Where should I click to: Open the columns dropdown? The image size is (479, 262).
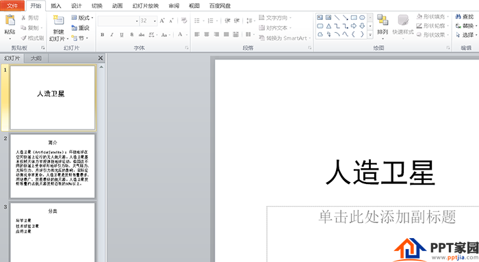[250, 34]
